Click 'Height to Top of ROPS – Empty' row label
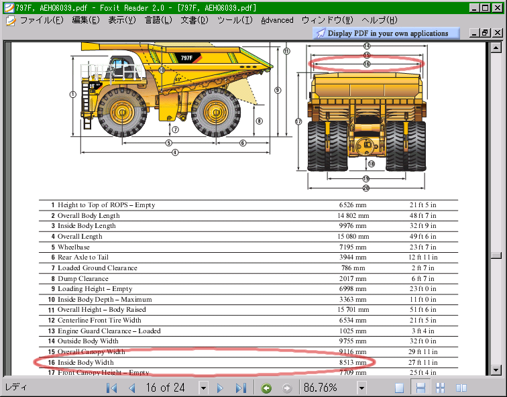 [107, 205]
